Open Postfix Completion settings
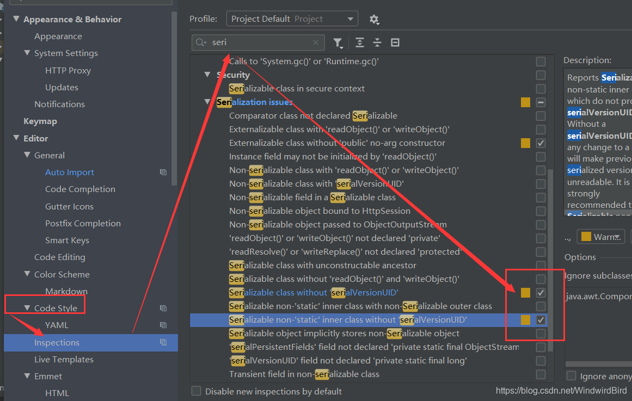The image size is (632, 401). pos(83,223)
